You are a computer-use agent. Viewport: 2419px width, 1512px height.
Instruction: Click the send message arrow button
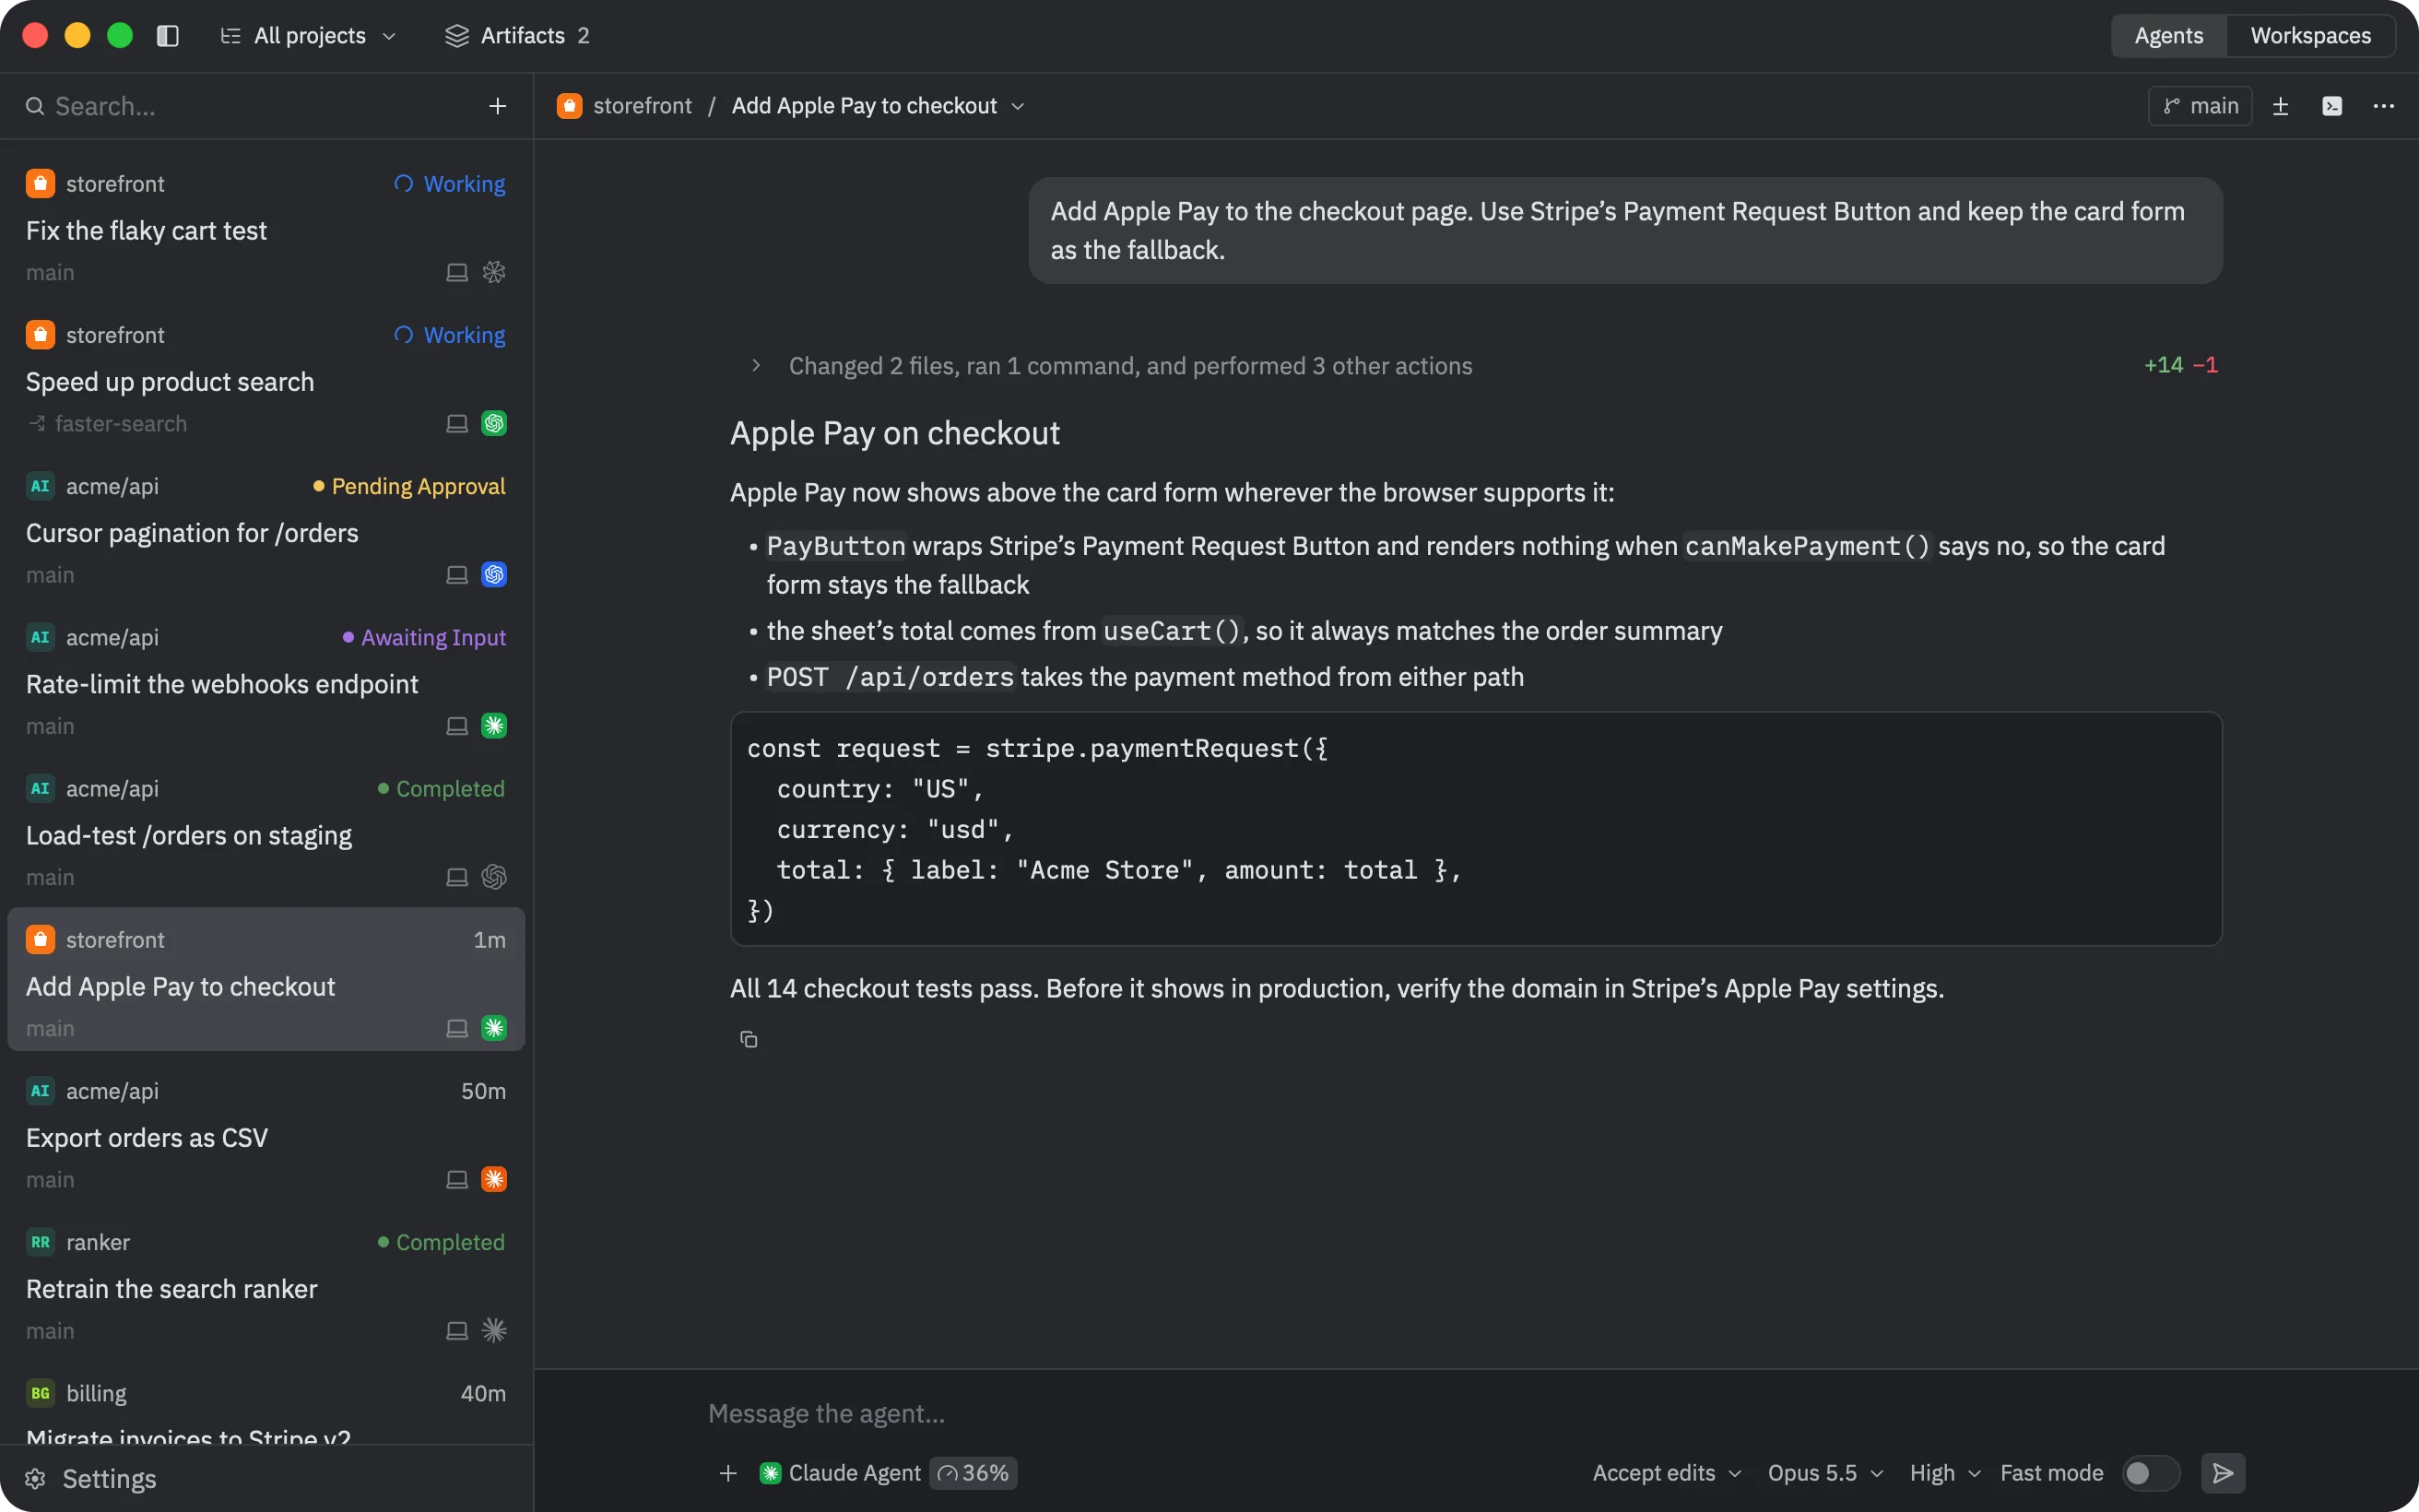(x=2223, y=1473)
